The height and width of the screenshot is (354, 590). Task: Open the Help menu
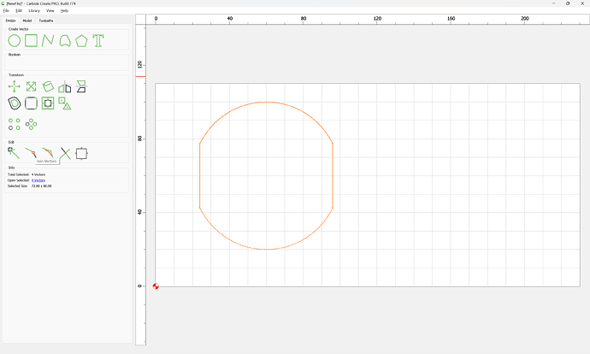(x=65, y=11)
